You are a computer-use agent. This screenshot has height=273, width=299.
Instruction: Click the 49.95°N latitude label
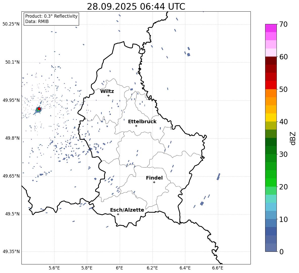coord(11,100)
